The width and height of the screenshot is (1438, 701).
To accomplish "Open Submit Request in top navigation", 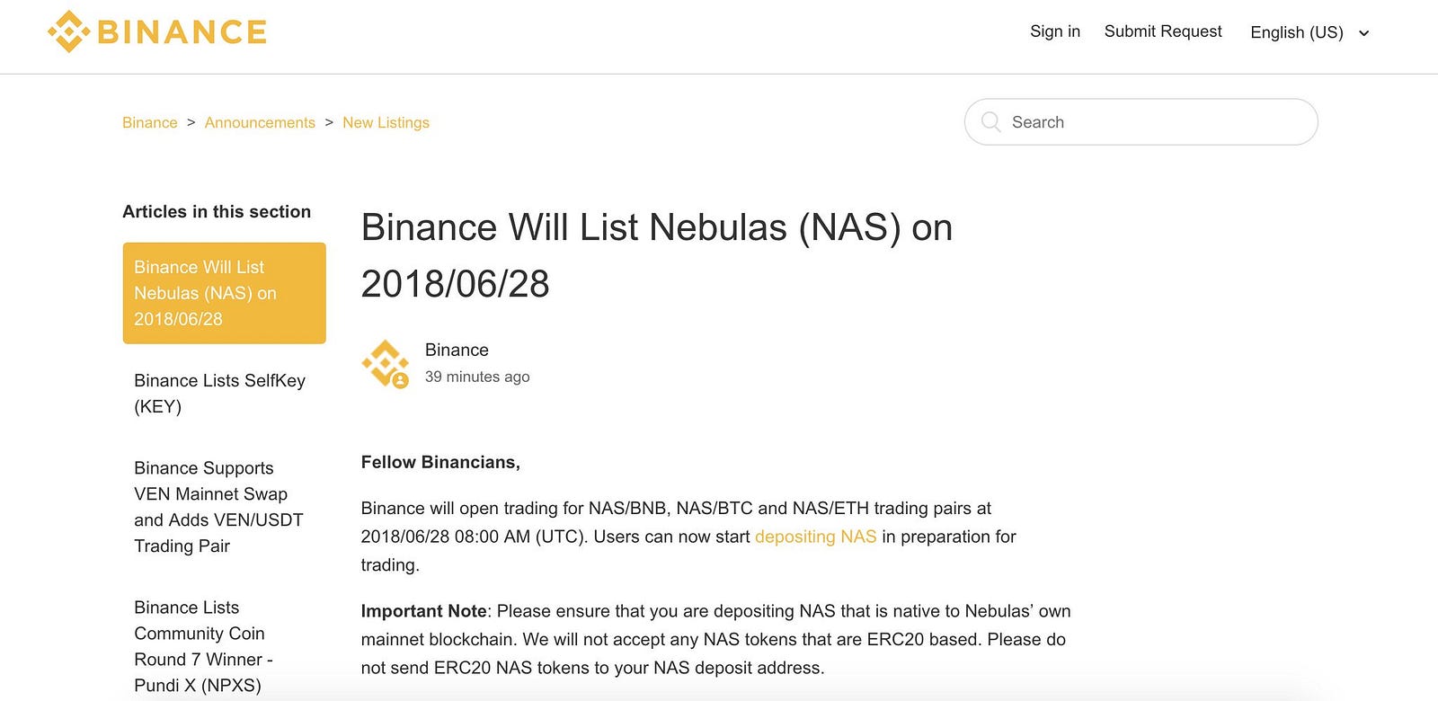I will 1163,31.
